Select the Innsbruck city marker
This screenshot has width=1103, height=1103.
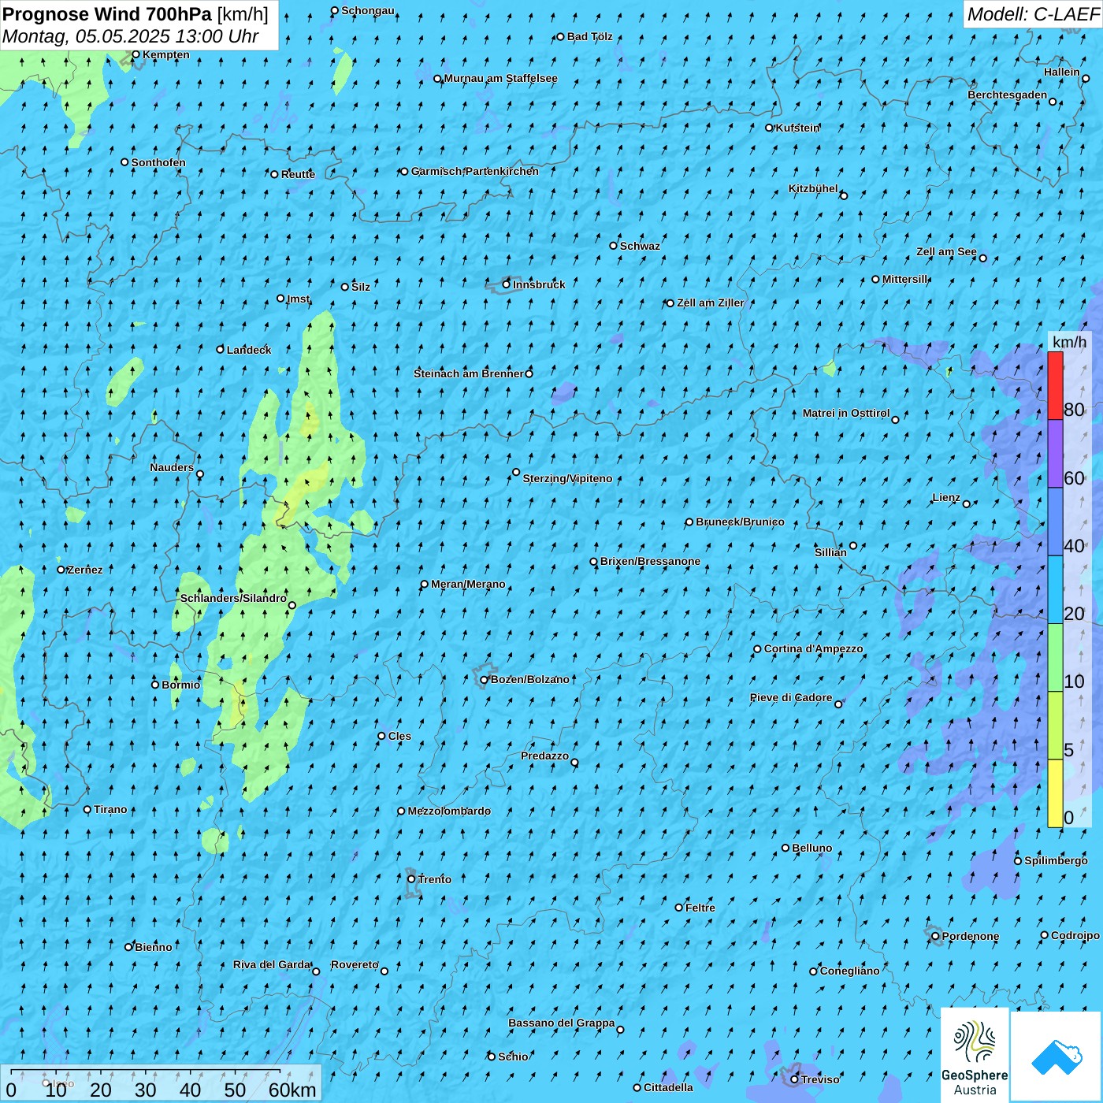pyautogui.click(x=507, y=284)
